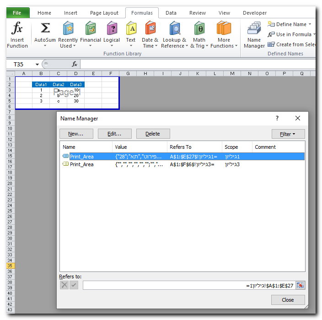Open the Define Name dropdown arrow
The height and width of the screenshot is (320, 322).
[310, 24]
